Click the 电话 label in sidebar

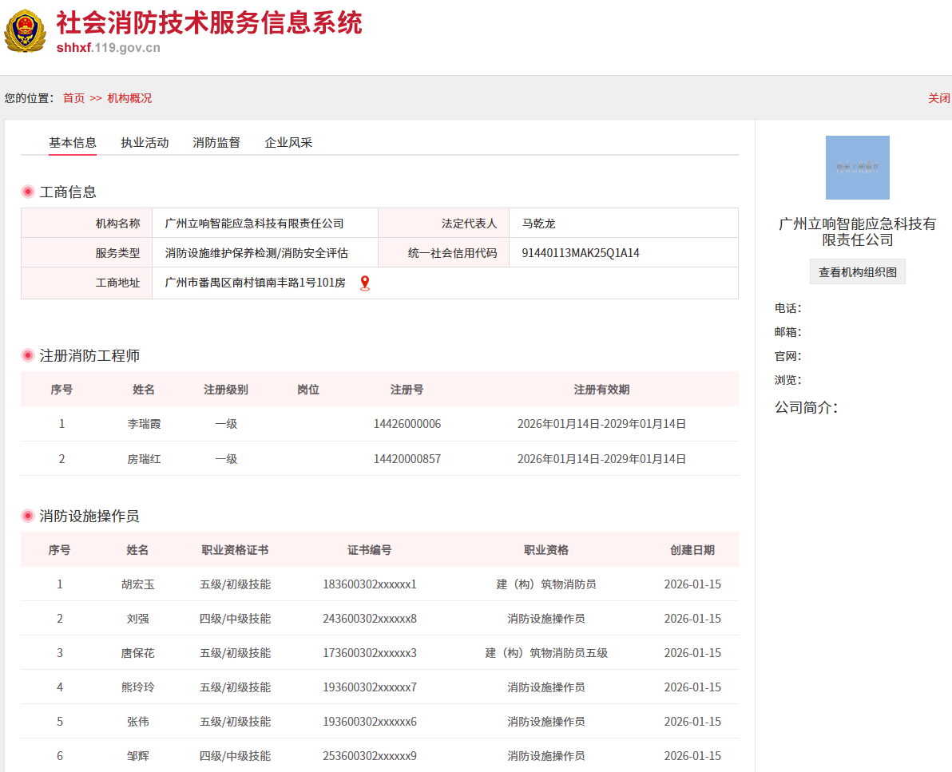[787, 308]
